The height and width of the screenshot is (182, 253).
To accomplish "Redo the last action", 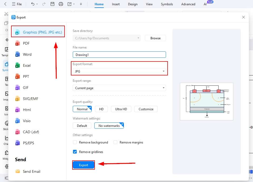I will [x=44, y=4].
